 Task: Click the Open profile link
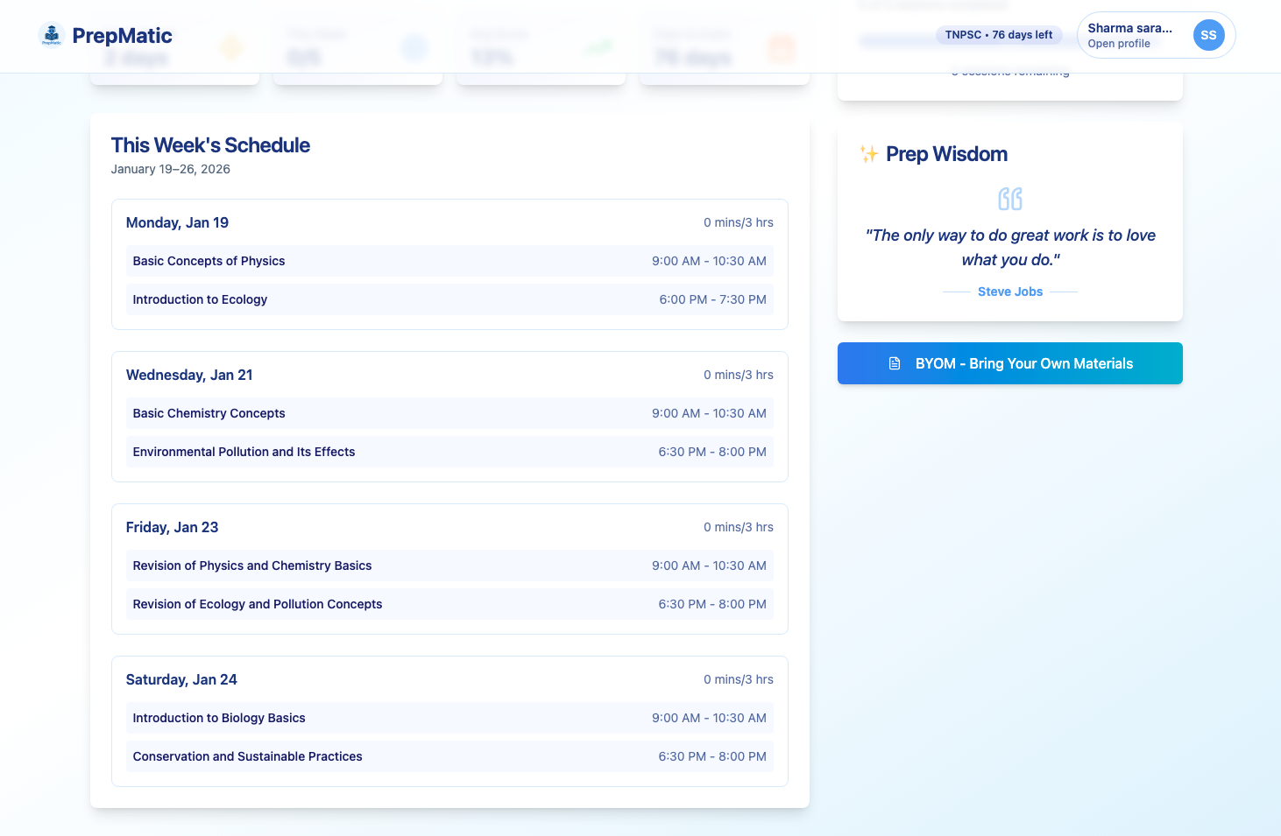1120,43
